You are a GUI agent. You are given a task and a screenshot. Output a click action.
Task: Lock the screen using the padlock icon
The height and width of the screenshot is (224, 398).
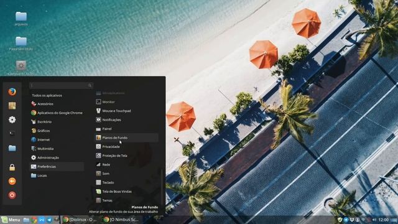(12, 167)
